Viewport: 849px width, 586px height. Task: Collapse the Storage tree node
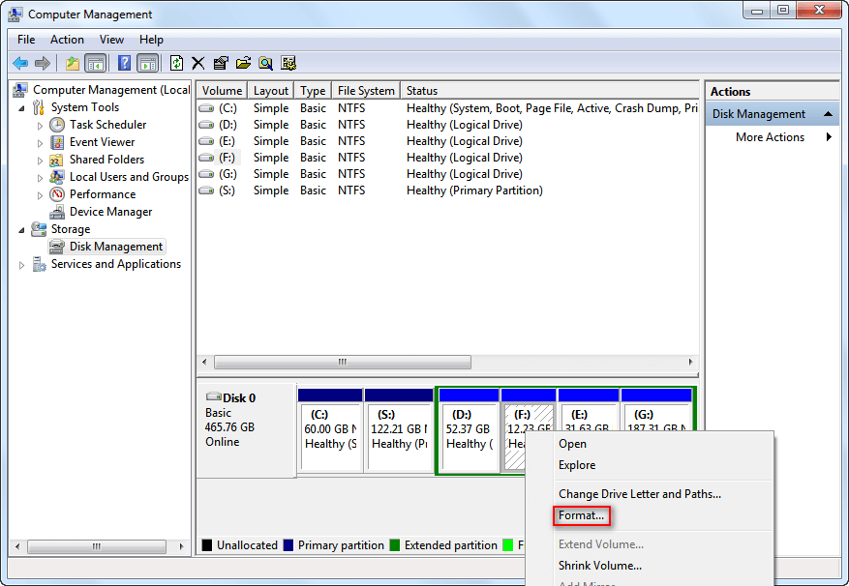[21, 230]
